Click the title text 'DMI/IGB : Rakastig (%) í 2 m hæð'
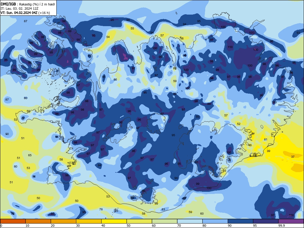The width and height of the screenshot is (304, 228). pyautogui.click(x=28, y=4)
